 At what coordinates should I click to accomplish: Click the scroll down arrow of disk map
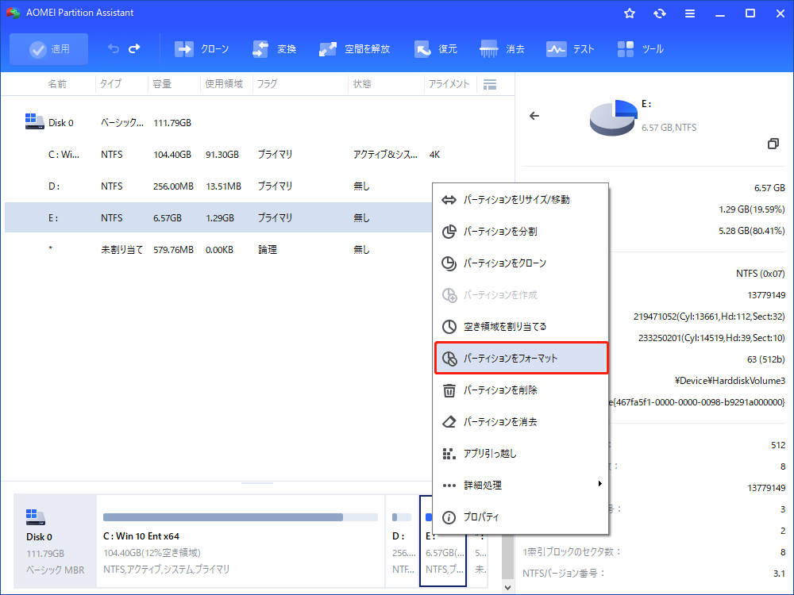(x=508, y=587)
